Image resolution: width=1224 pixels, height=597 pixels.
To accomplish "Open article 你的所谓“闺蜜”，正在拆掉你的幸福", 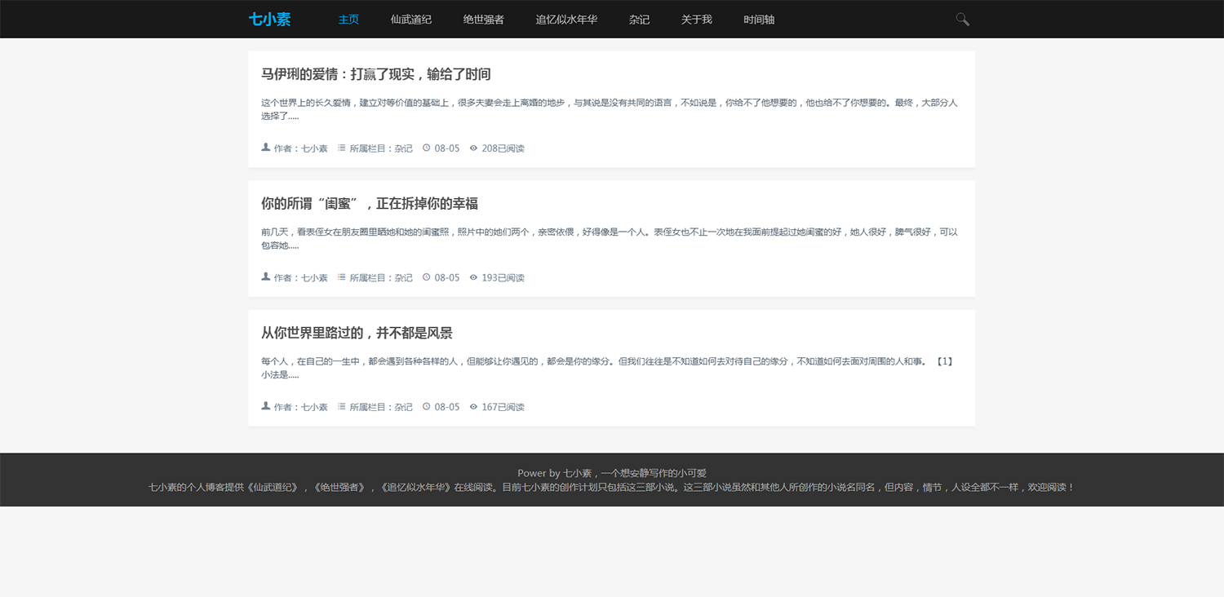I will pyautogui.click(x=370, y=204).
